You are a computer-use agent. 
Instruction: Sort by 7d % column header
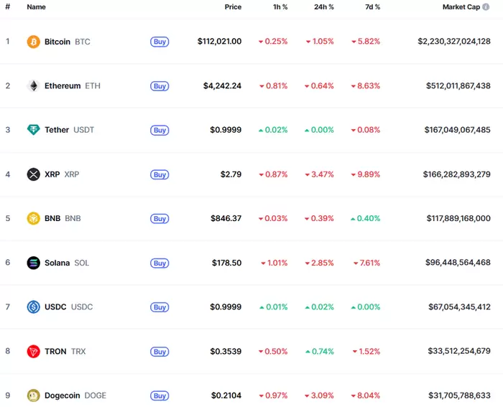coord(371,6)
